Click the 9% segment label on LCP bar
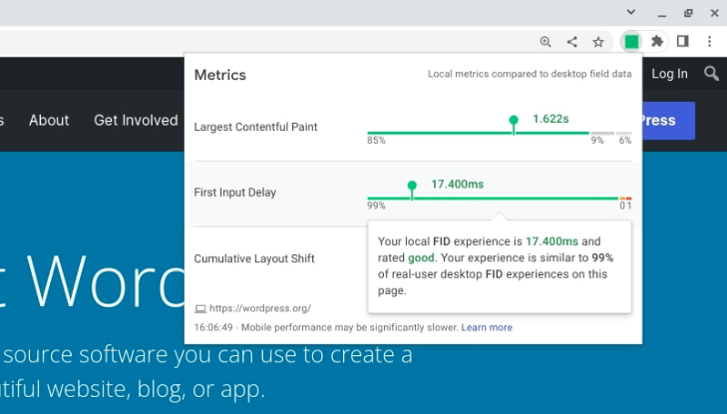727x414 pixels. (597, 141)
